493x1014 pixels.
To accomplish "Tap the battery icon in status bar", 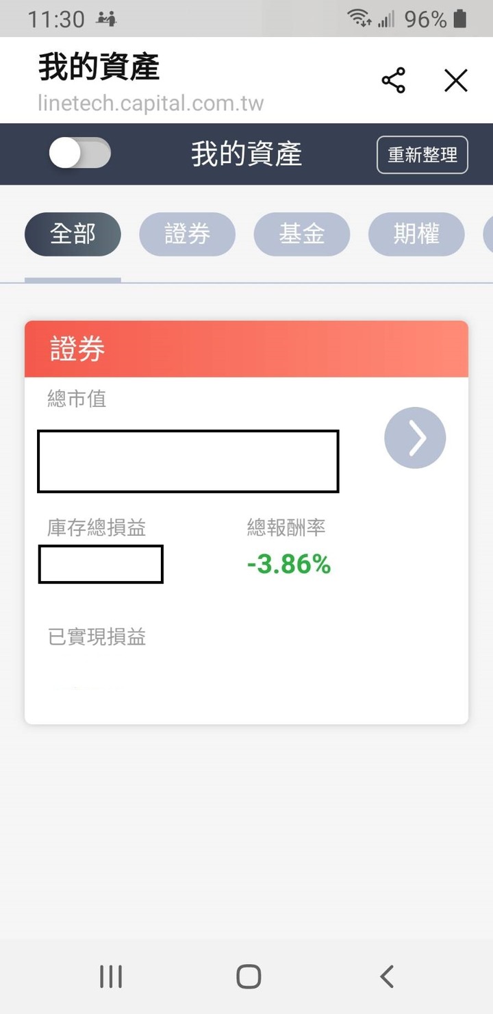I will pos(460,18).
